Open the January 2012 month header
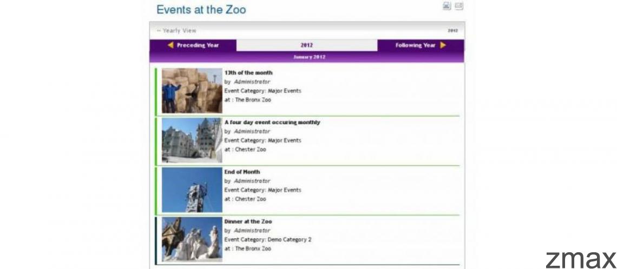This screenshot has height=269, width=617. click(x=309, y=57)
